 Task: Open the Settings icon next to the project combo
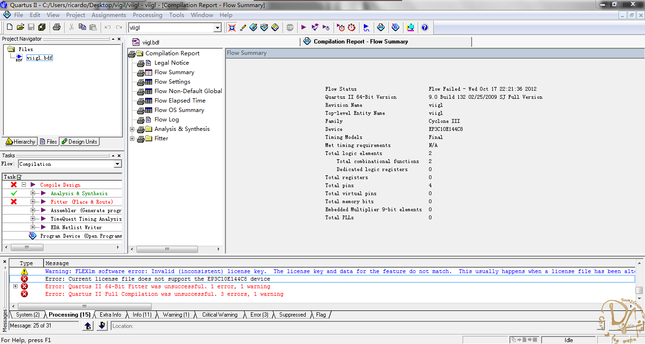(x=232, y=27)
